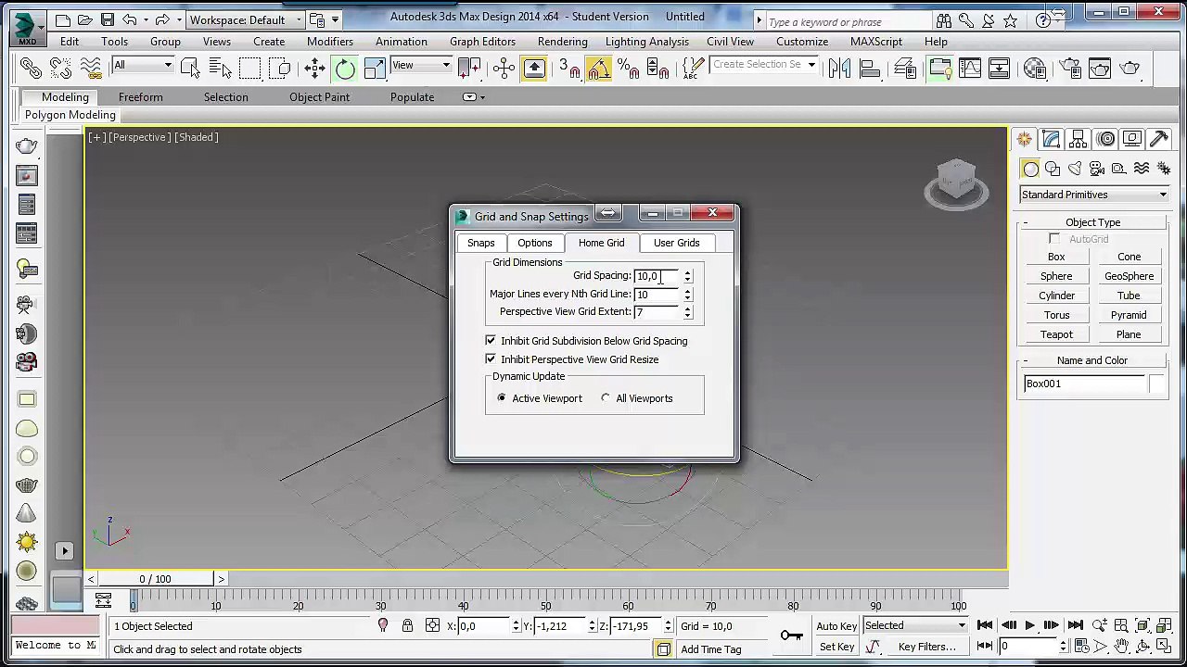1187x667 pixels.
Task: Select the Active Viewport radio button
Action: click(502, 398)
